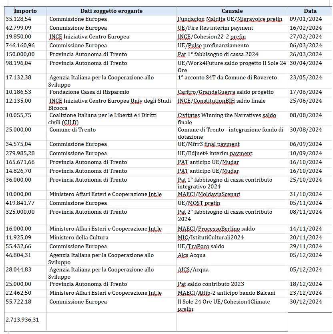Select the amount 11.925,09
This screenshot has height=334, width=333.
click(18, 237)
